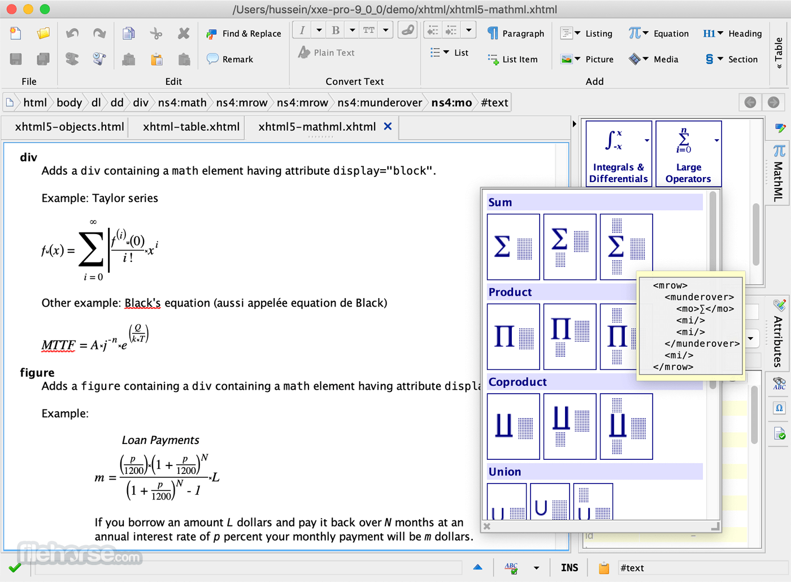Open a file with the folder icon
The width and height of the screenshot is (791, 582).
pos(43,33)
